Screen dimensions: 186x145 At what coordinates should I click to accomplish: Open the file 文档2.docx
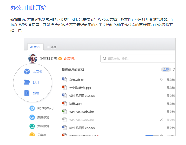[x=76, y=80]
